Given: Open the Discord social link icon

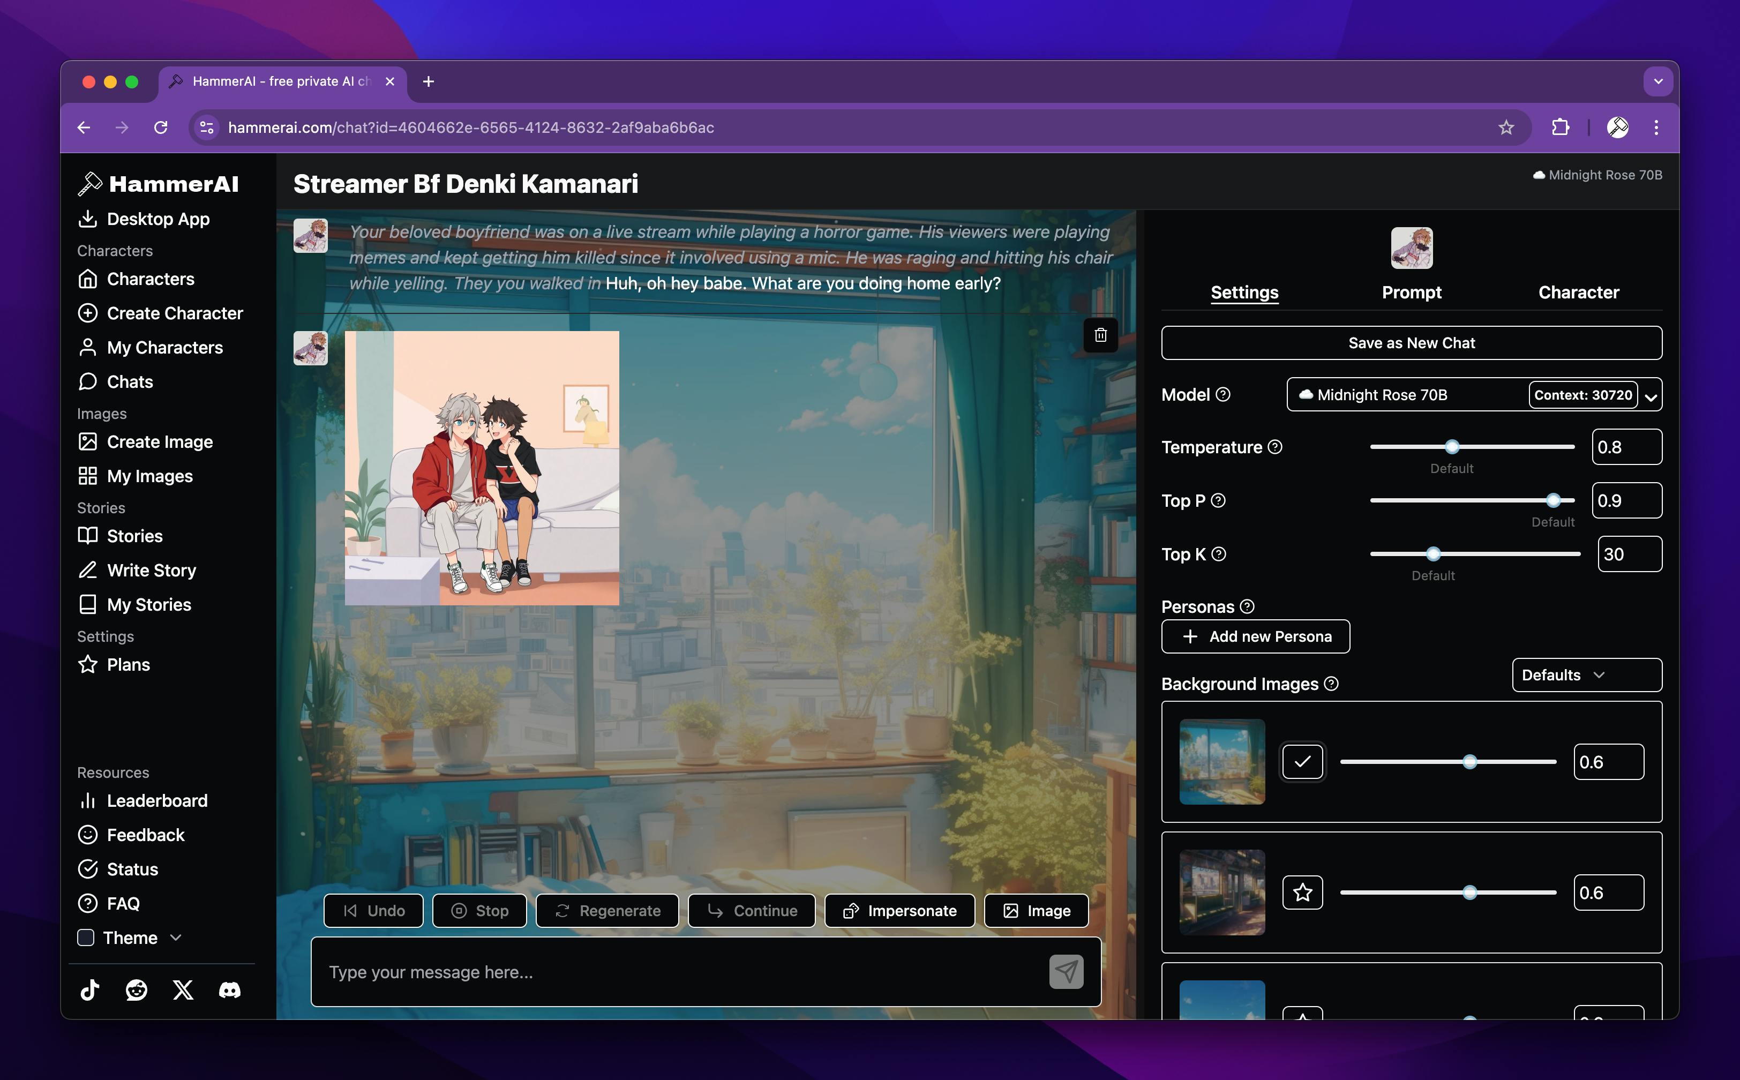Looking at the screenshot, I should click(229, 990).
